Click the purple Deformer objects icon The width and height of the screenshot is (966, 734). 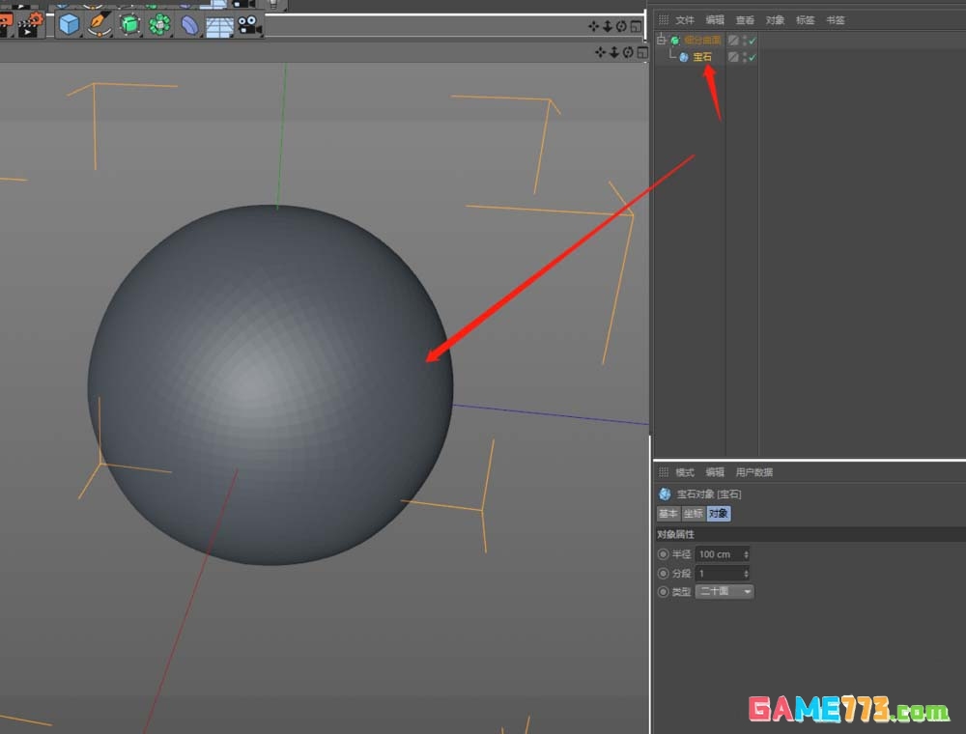point(189,24)
